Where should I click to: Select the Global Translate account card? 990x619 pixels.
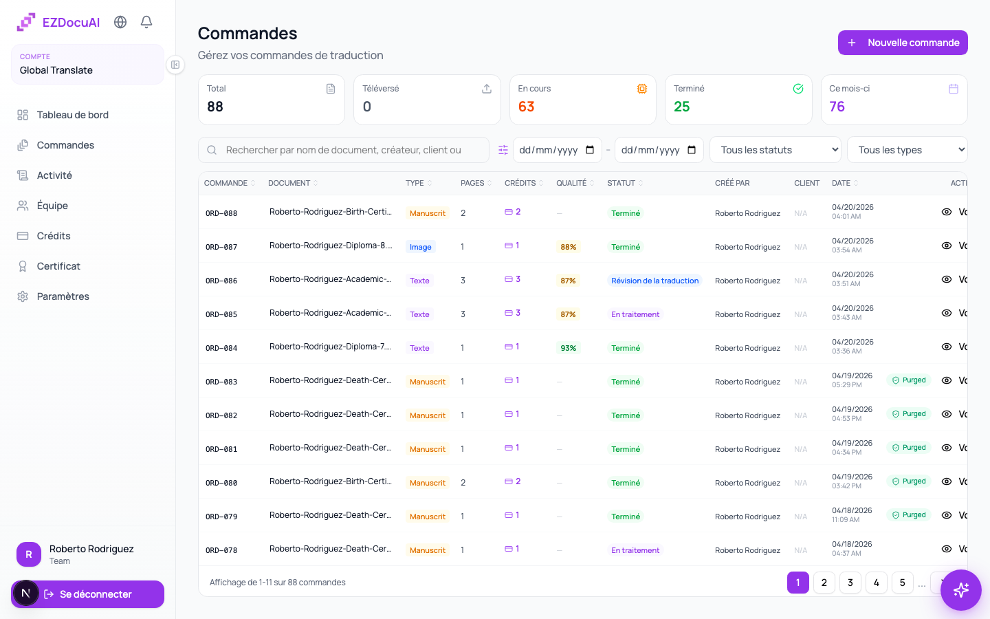tap(87, 64)
